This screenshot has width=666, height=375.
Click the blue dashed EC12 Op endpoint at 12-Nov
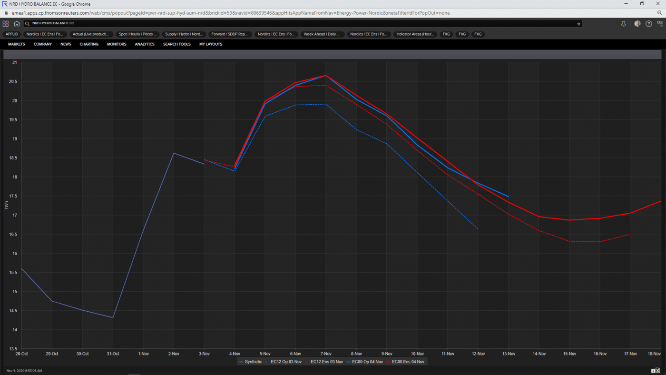click(478, 229)
